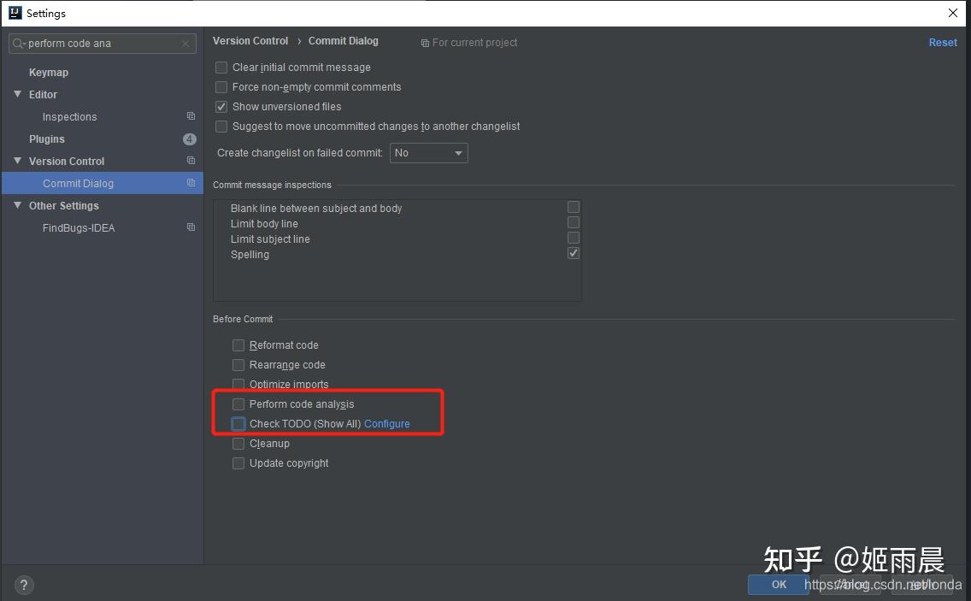The height and width of the screenshot is (601, 971).
Task: Close the Settings window
Action: [x=952, y=13]
